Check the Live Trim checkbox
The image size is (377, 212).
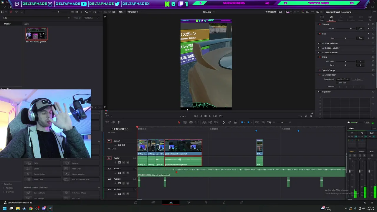pos(337,83)
